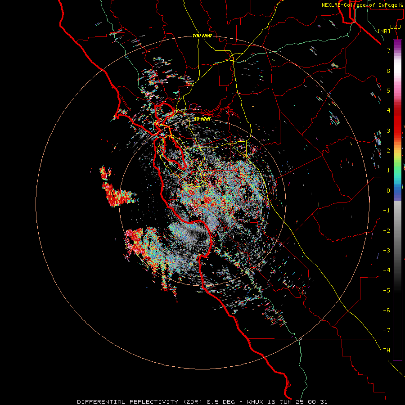Viewport: 405px width, 405px height.
Task: Click the 18 JUN 25 date in the caption
Action: [x=287, y=402]
